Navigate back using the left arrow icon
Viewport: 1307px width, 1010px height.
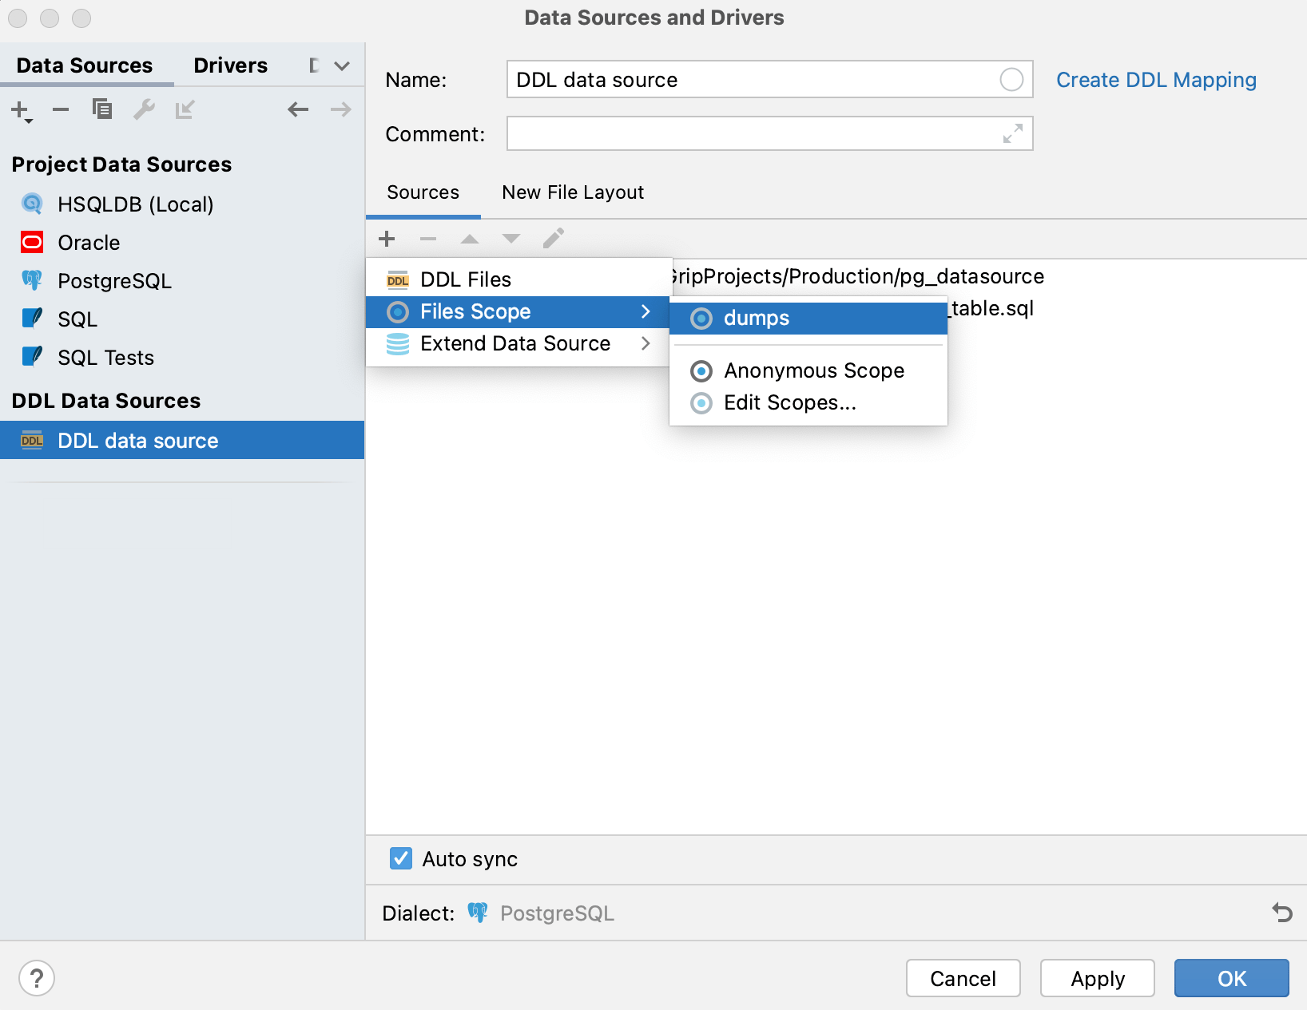[x=298, y=109]
